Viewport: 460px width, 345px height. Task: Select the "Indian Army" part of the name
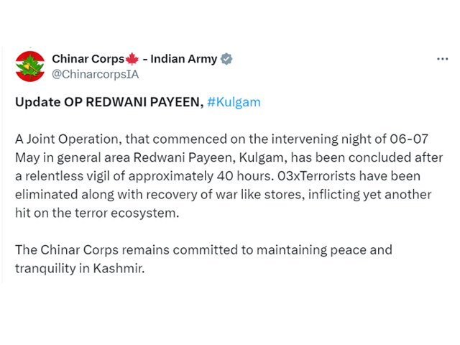(184, 59)
